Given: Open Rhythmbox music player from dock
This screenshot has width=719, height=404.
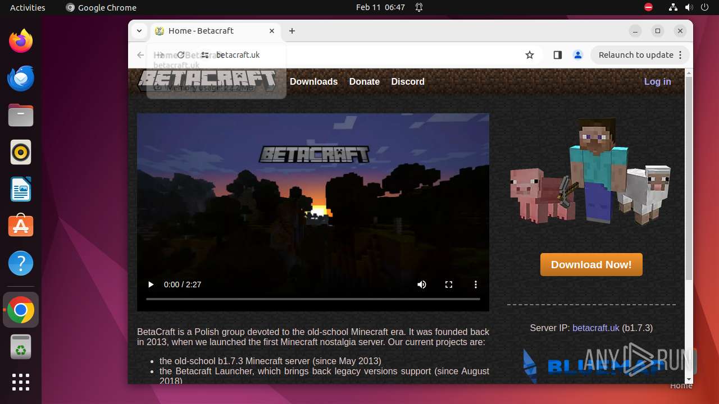Looking at the screenshot, I should pos(21,152).
